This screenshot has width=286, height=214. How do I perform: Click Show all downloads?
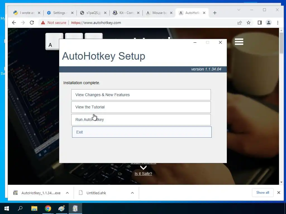263,193
